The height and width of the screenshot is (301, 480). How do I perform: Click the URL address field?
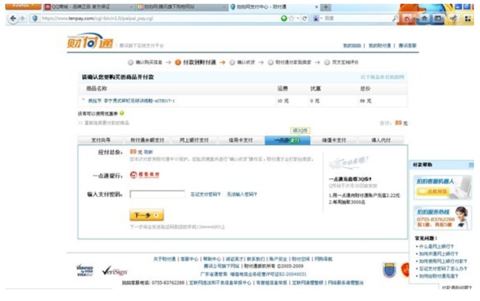pos(159,18)
